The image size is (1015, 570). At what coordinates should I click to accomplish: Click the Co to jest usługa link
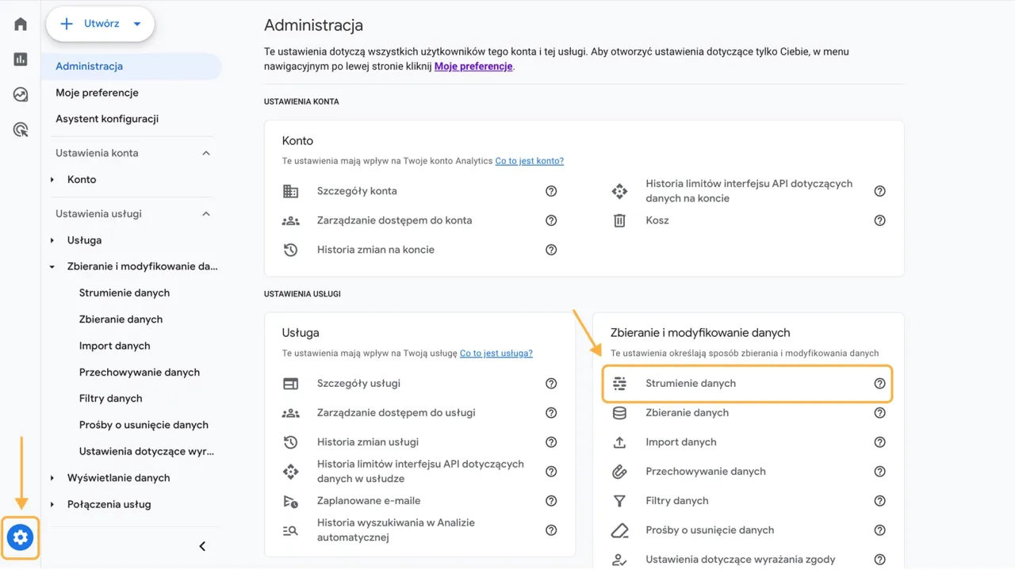[x=496, y=354]
